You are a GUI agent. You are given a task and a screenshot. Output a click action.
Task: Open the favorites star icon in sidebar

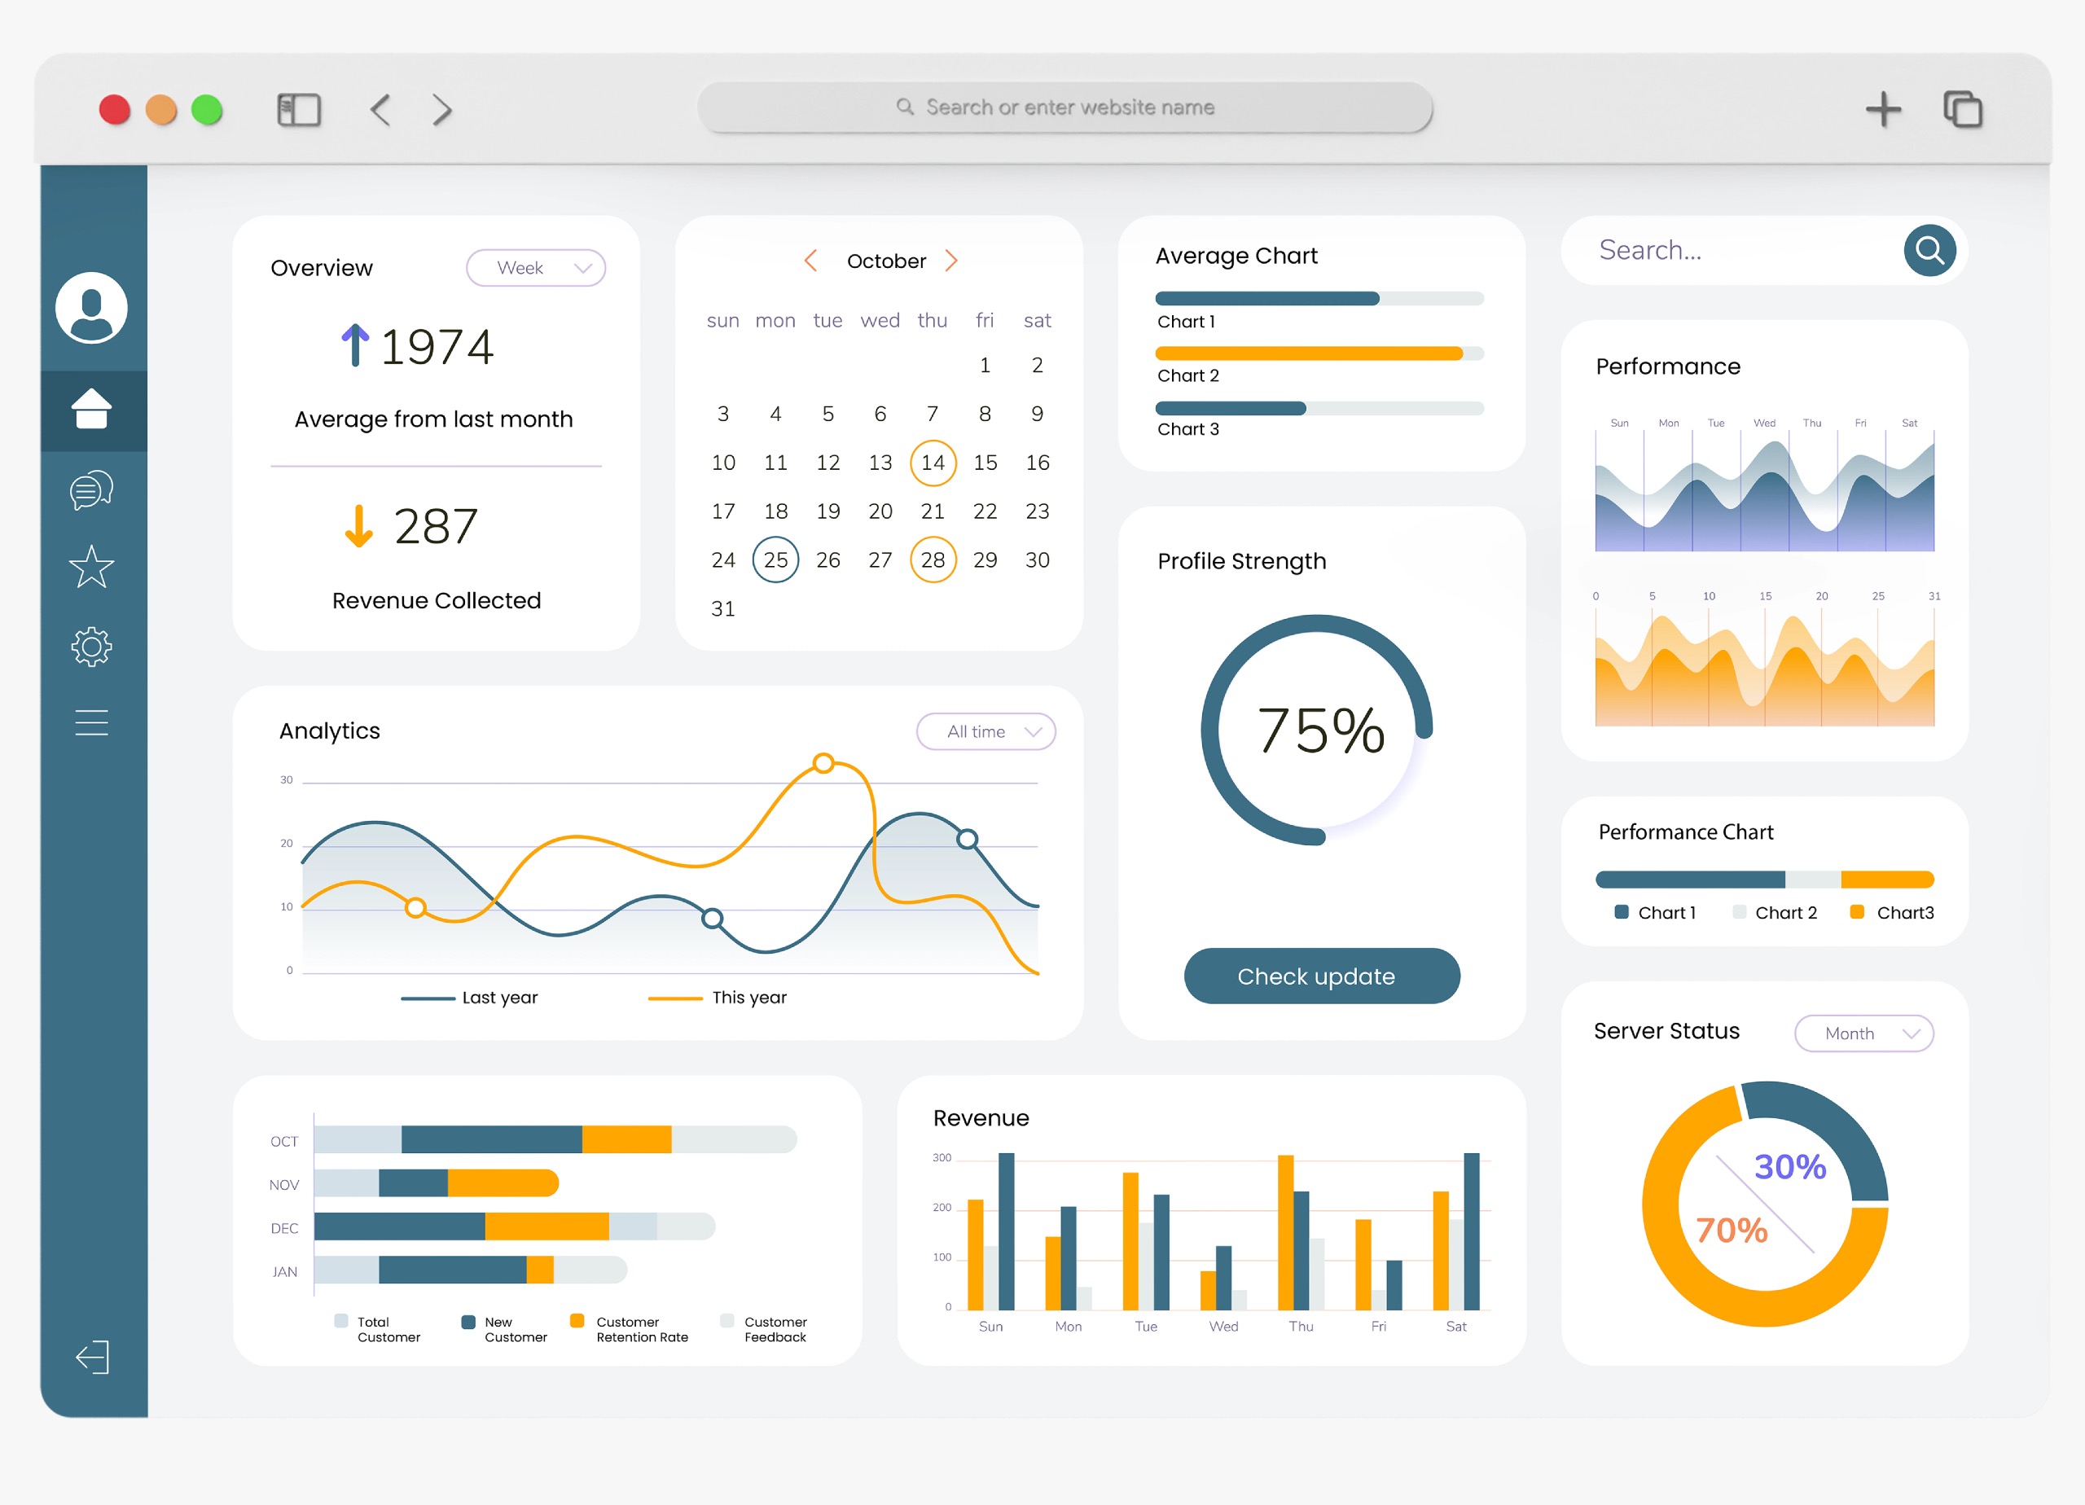[x=91, y=568]
